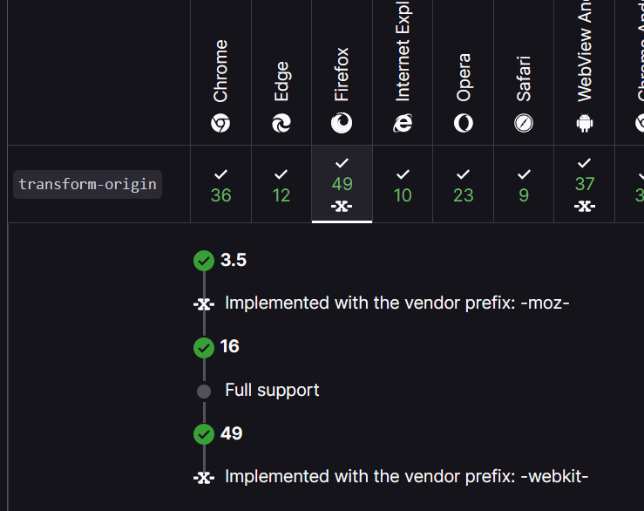Click the WebView Android robot icon
The image size is (644, 511).
(x=585, y=124)
